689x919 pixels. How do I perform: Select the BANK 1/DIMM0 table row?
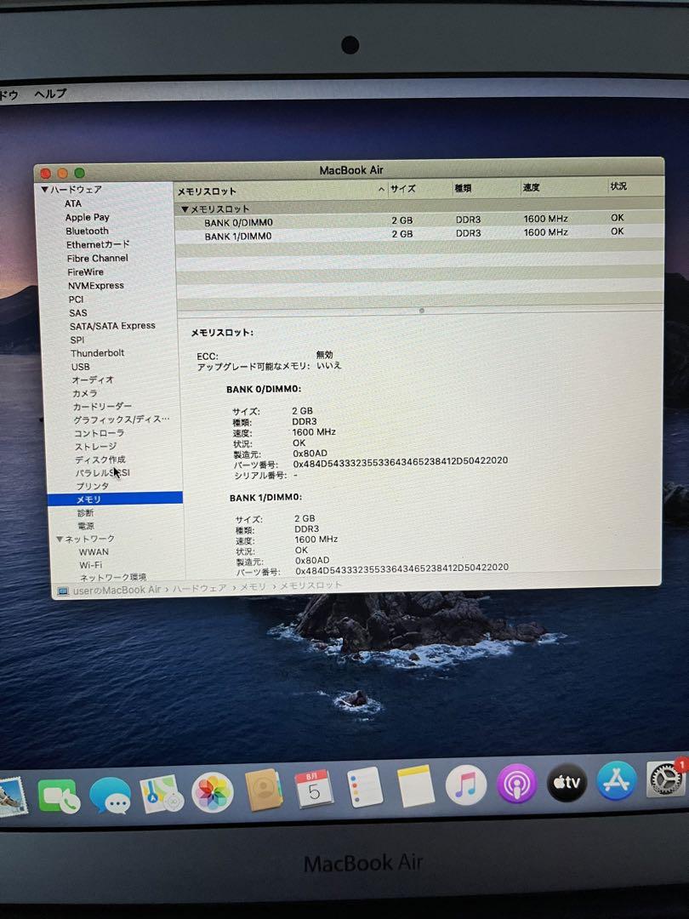pyautogui.click(x=419, y=234)
